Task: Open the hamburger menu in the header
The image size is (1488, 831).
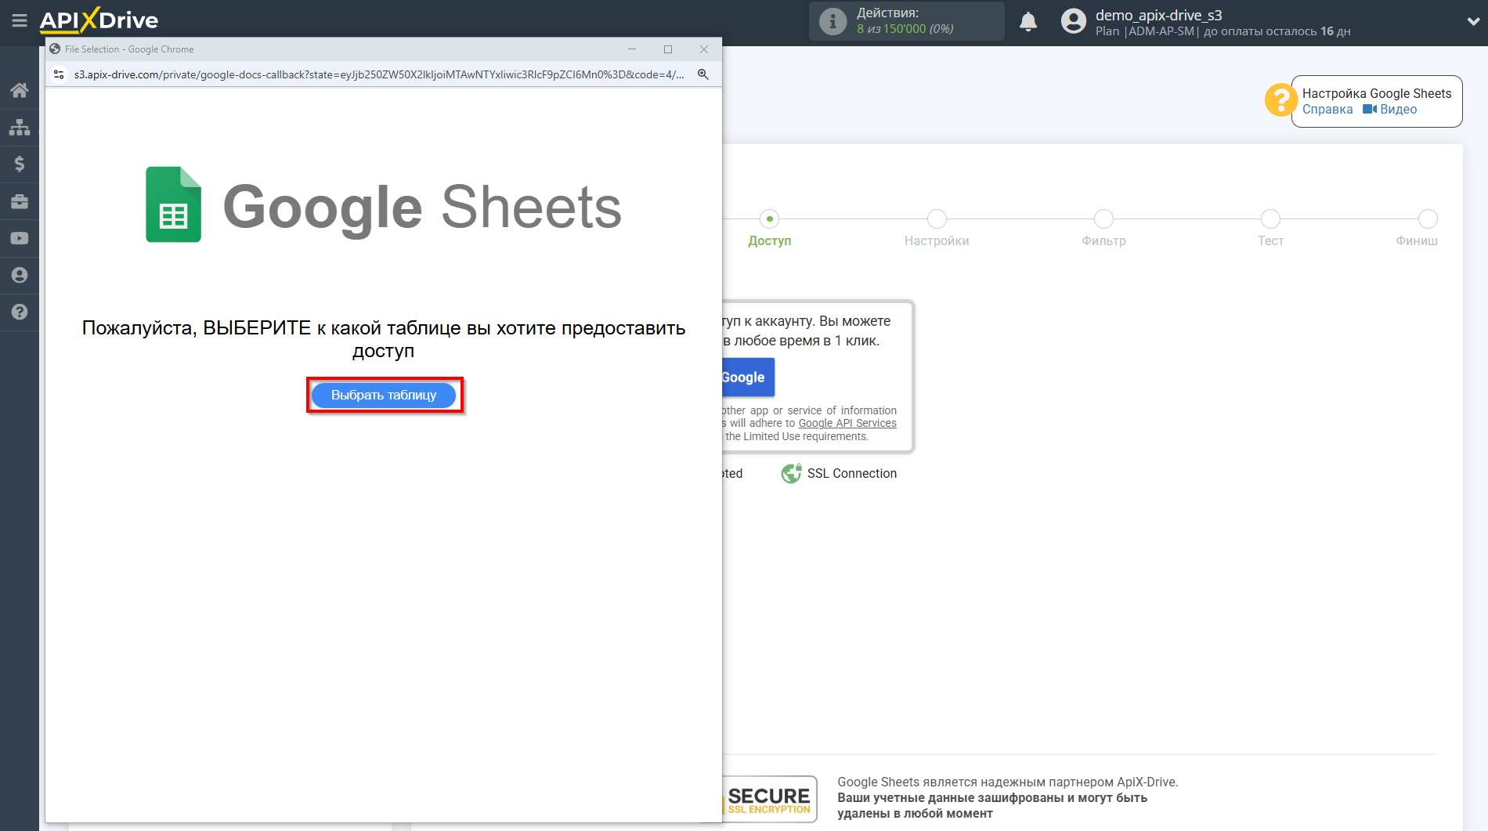Action: tap(20, 20)
